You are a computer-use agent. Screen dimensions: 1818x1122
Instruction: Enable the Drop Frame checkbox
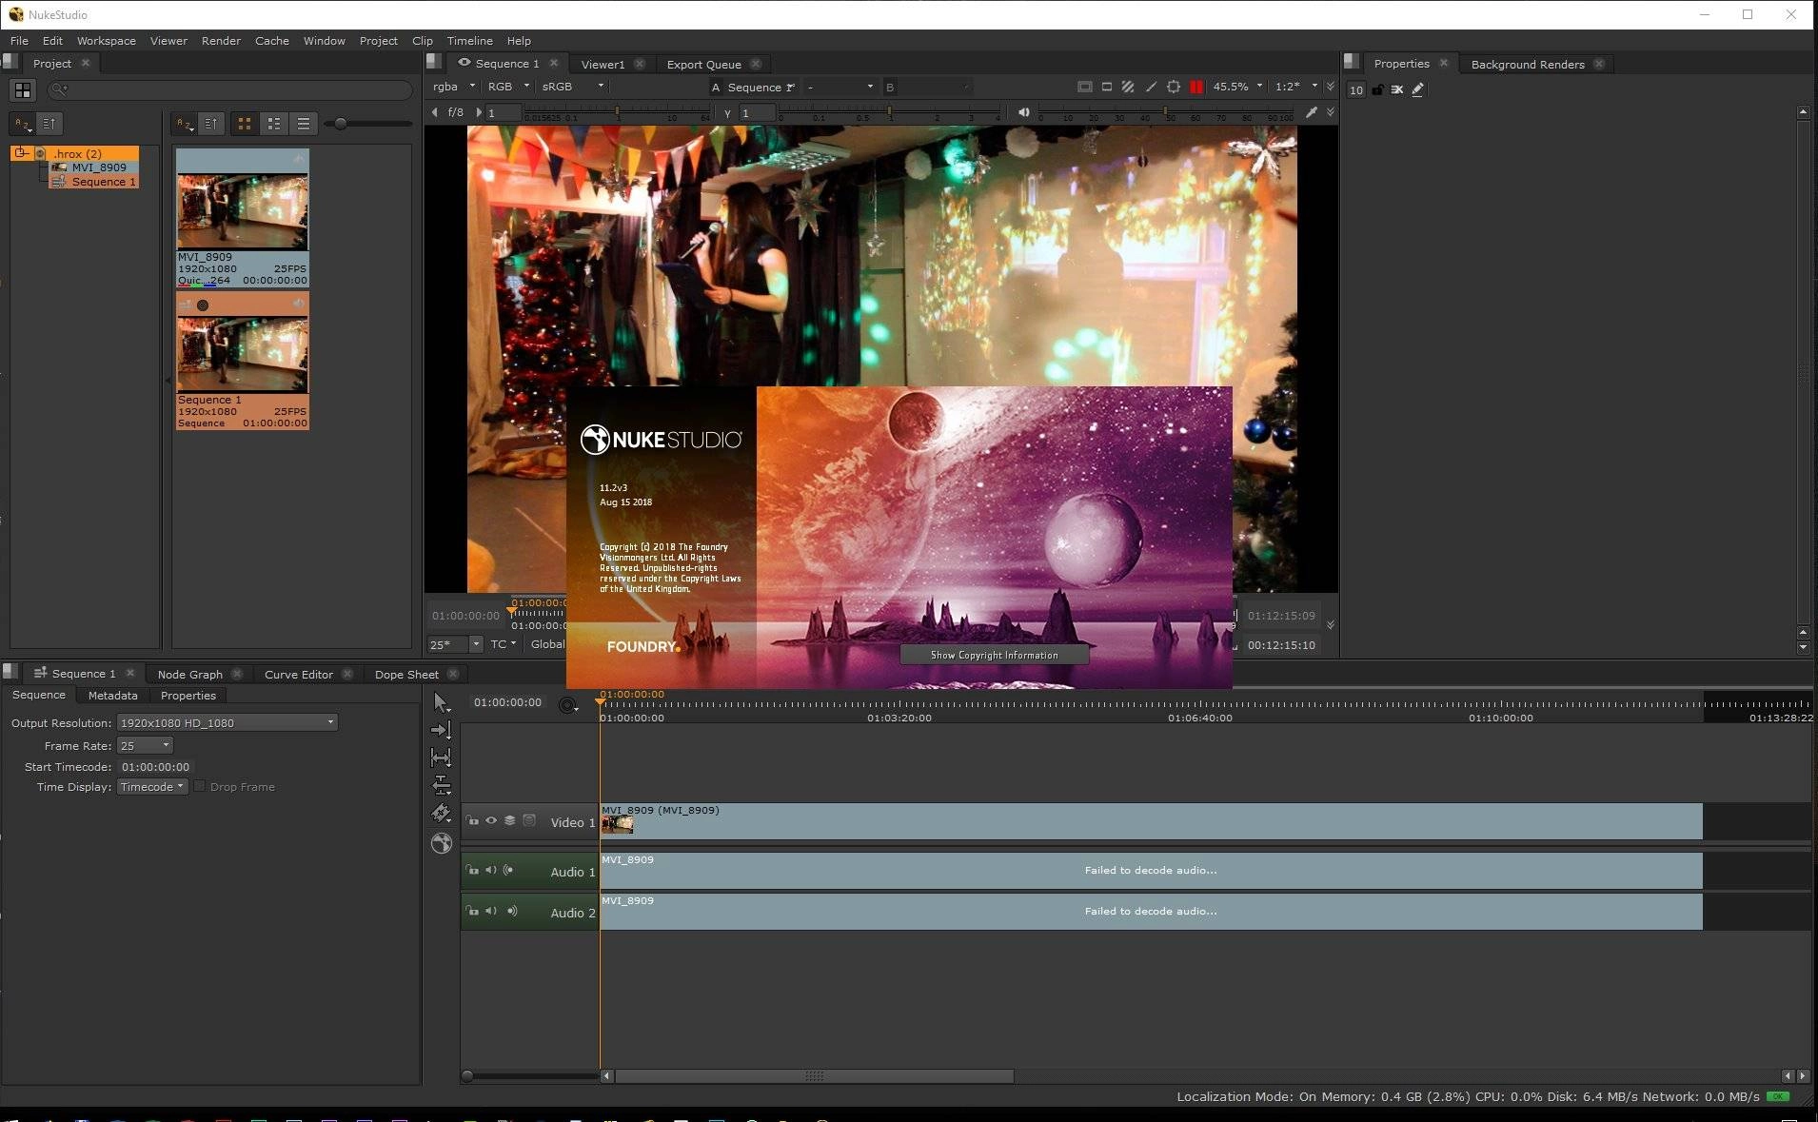[200, 786]
